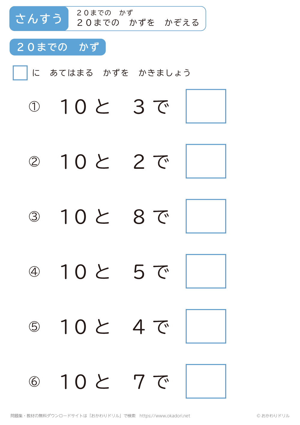Screen dimensions: 300x425
Task: Click the answer box for problem ①
Action: click(206, 106)
